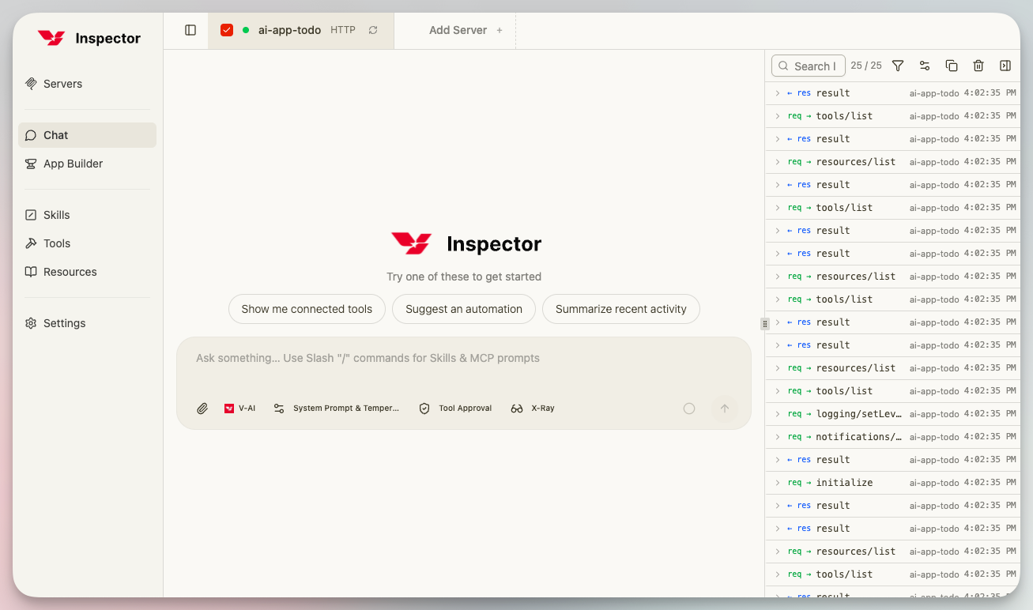The image size is (1033, 610).
Task: Click the panel resize grip handle
Action: [765, 324]
